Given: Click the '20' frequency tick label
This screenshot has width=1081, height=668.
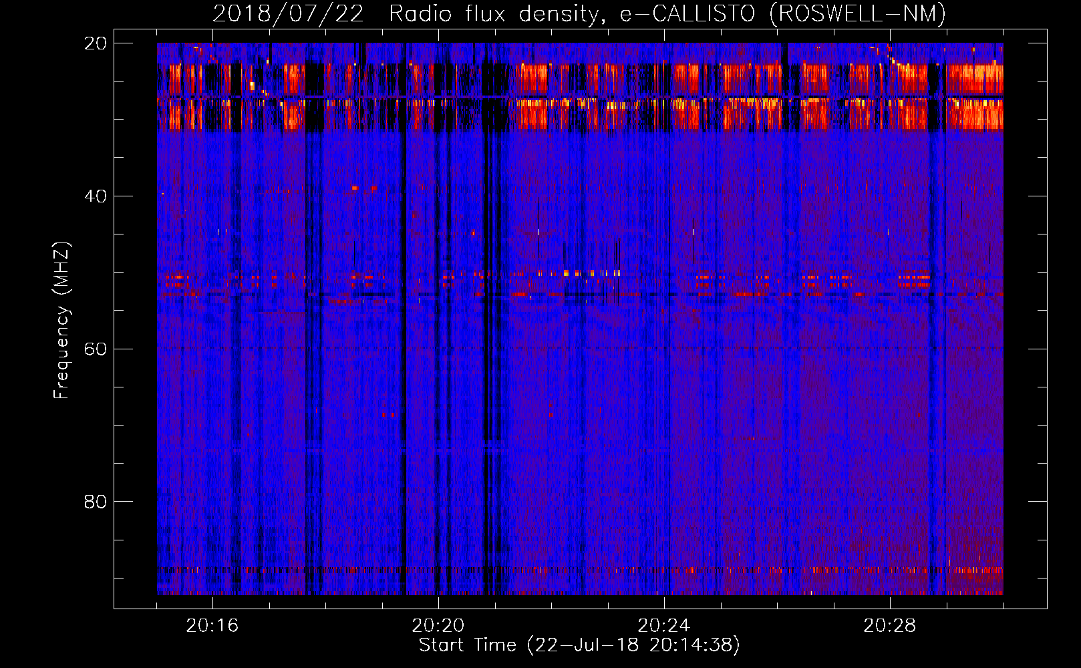Looking at the screenshot, I should (95, 43).
